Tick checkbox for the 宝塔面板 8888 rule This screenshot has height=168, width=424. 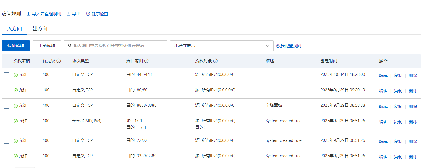[7, 106]
